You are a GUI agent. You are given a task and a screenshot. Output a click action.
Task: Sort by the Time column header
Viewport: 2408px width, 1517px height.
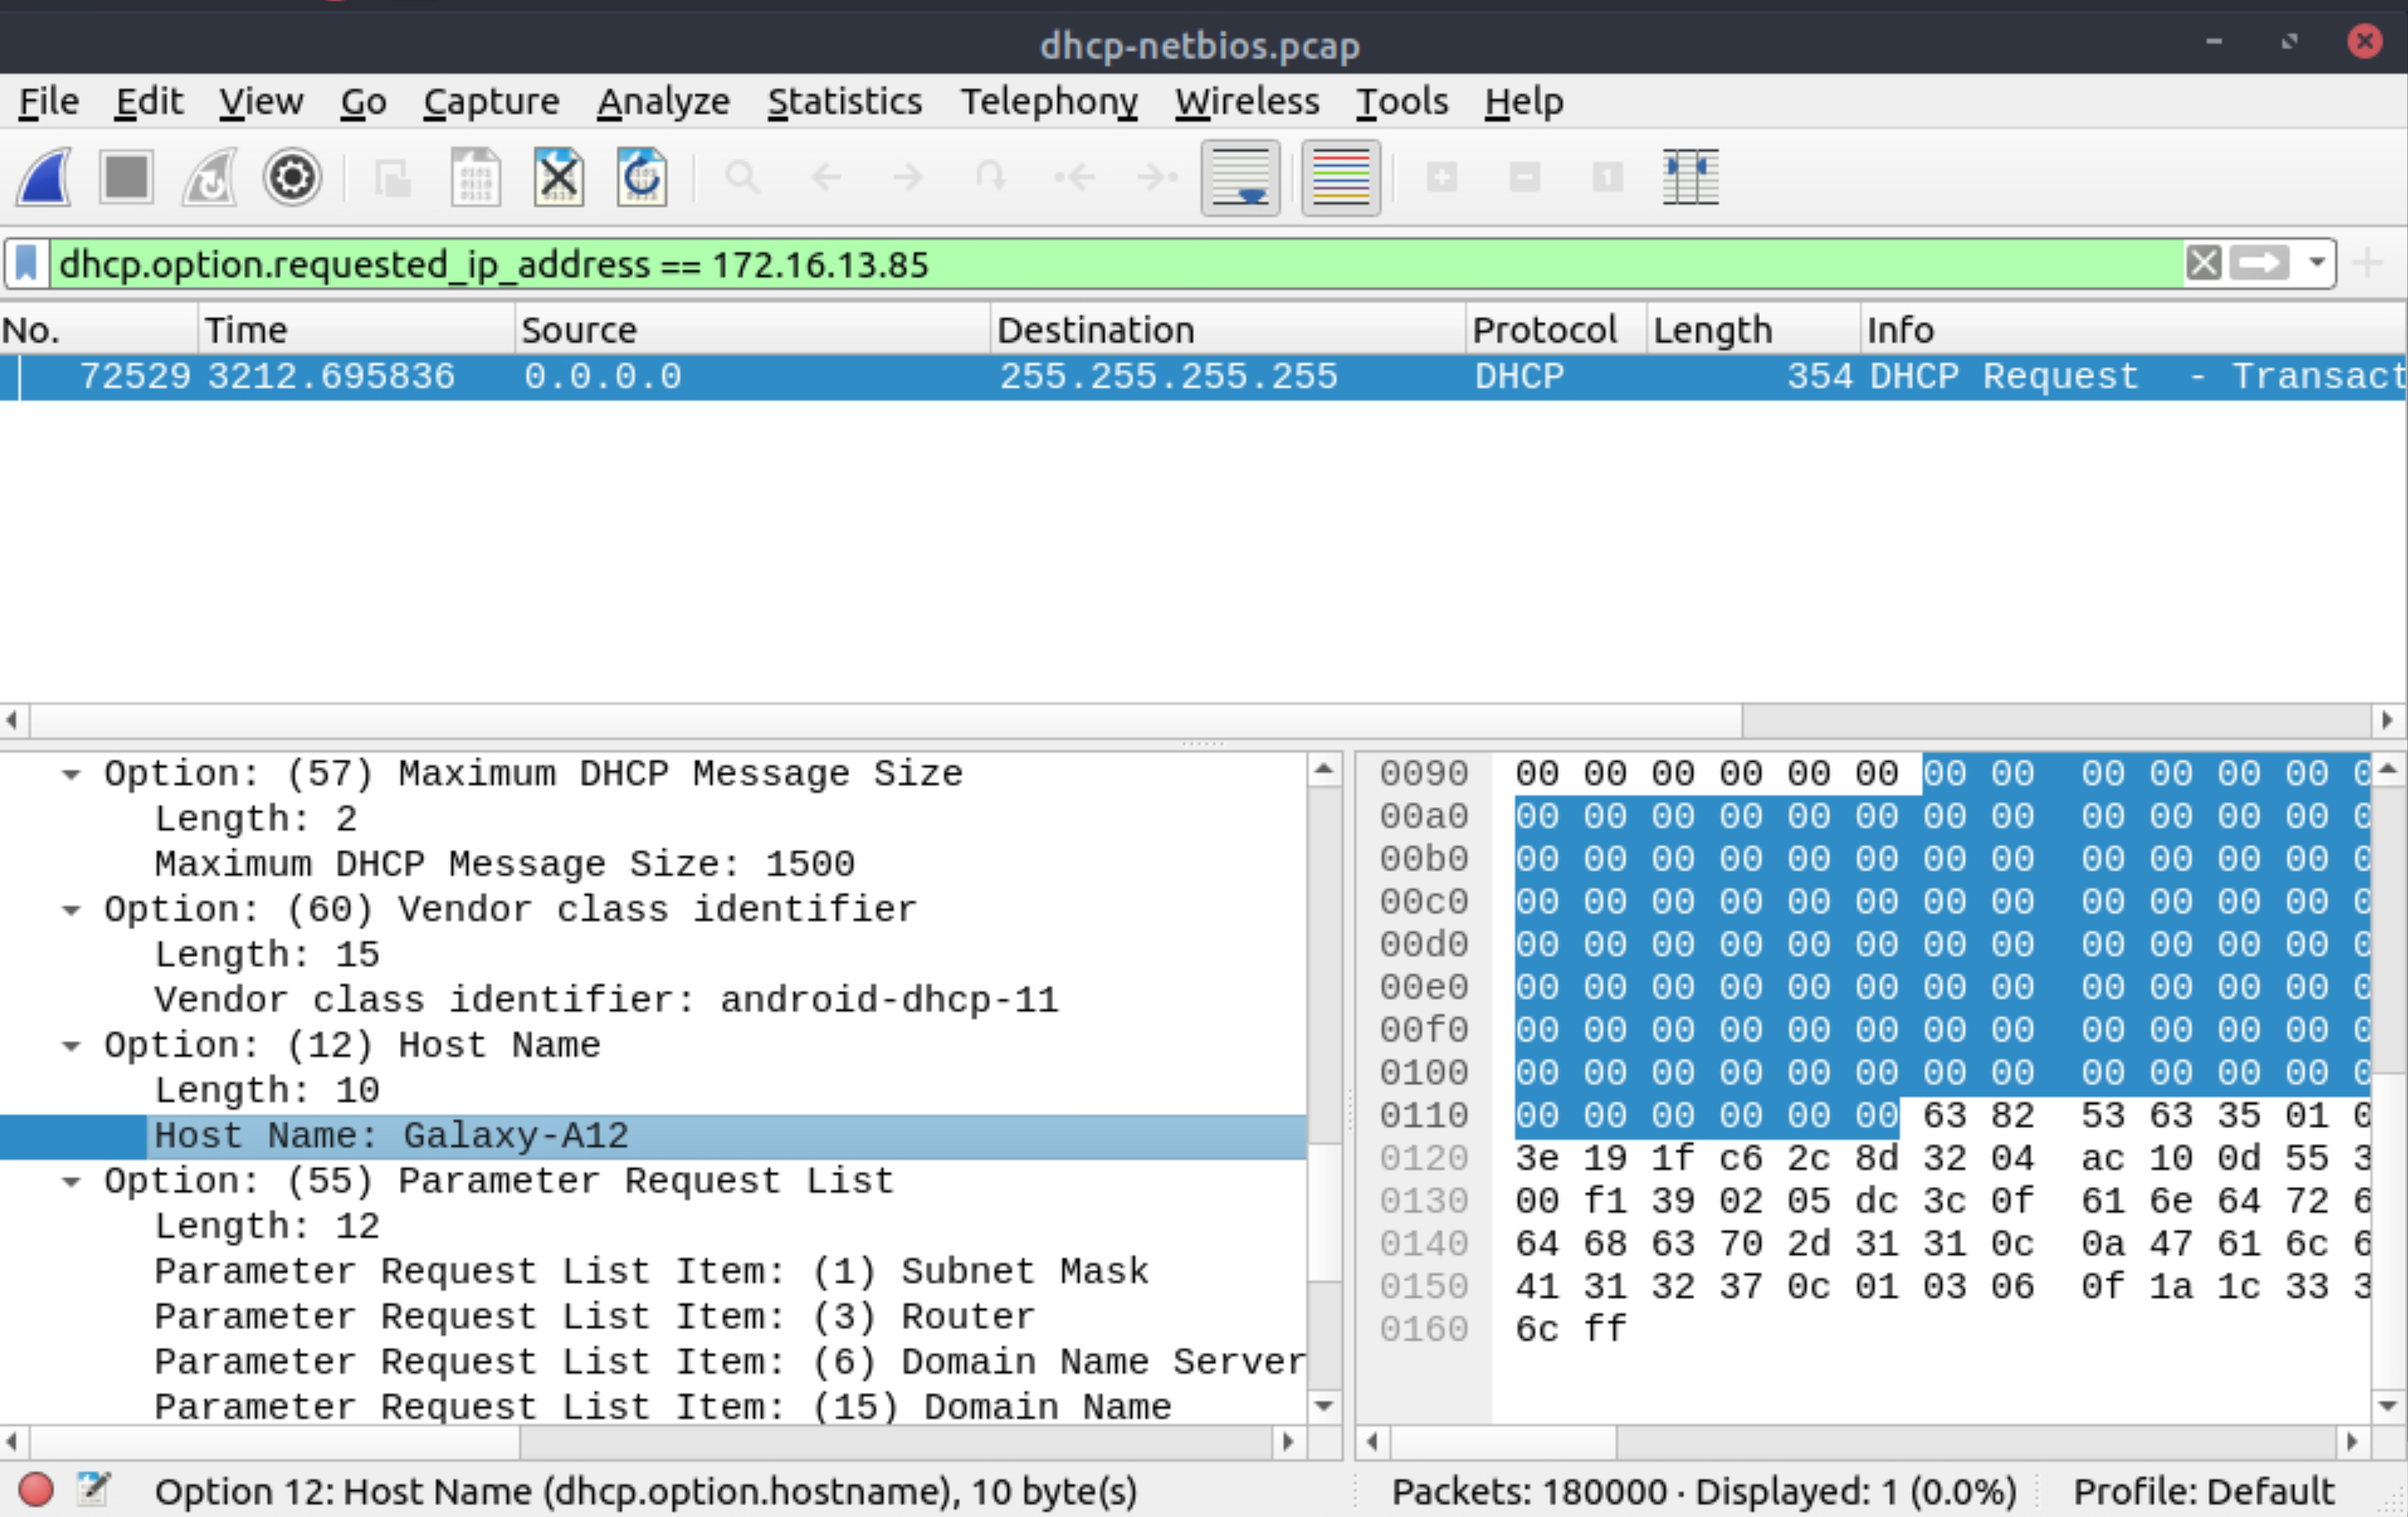[x=356, y=329]
